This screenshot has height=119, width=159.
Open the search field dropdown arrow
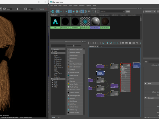pos(124,11)
